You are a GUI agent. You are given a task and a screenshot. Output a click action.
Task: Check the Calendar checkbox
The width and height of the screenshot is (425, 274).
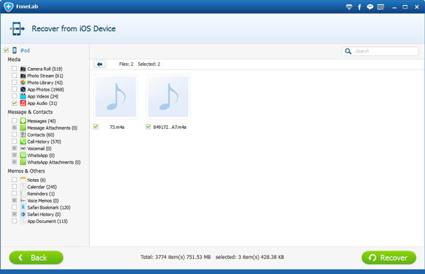14,186
